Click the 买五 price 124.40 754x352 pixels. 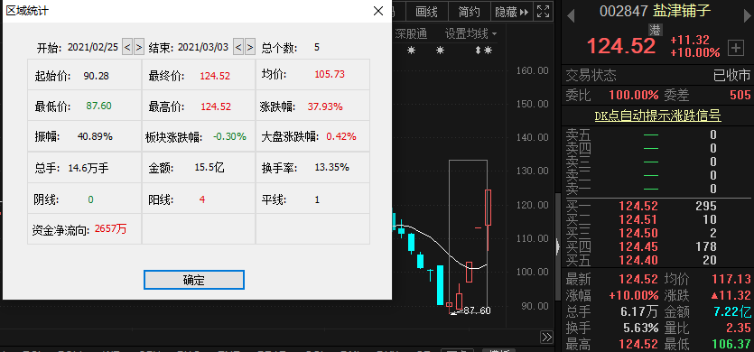(638, 260)
